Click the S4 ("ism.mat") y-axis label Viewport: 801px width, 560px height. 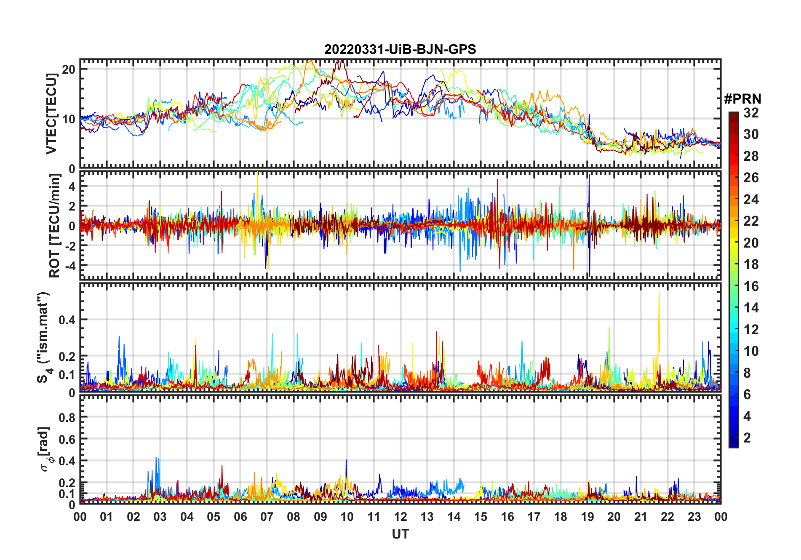(44, 337)
